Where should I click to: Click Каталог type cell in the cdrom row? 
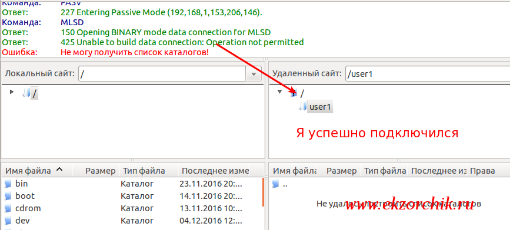(137, 208)
